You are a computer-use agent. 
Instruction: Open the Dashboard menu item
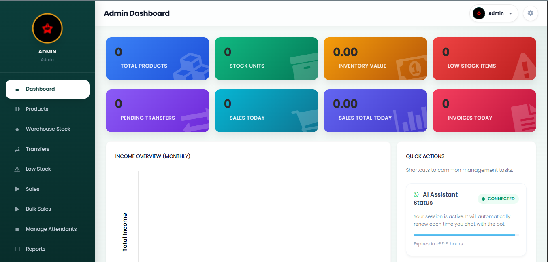(47, 89)
